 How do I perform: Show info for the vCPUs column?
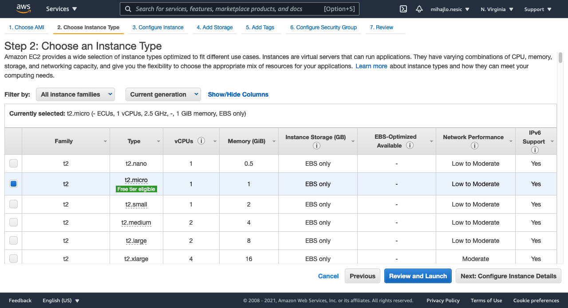pos(201,141)
